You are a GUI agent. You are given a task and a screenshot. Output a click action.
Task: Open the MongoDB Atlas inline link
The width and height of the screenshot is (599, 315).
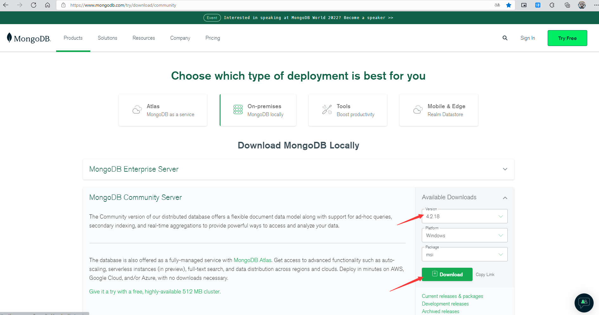(x=252, y=260)
